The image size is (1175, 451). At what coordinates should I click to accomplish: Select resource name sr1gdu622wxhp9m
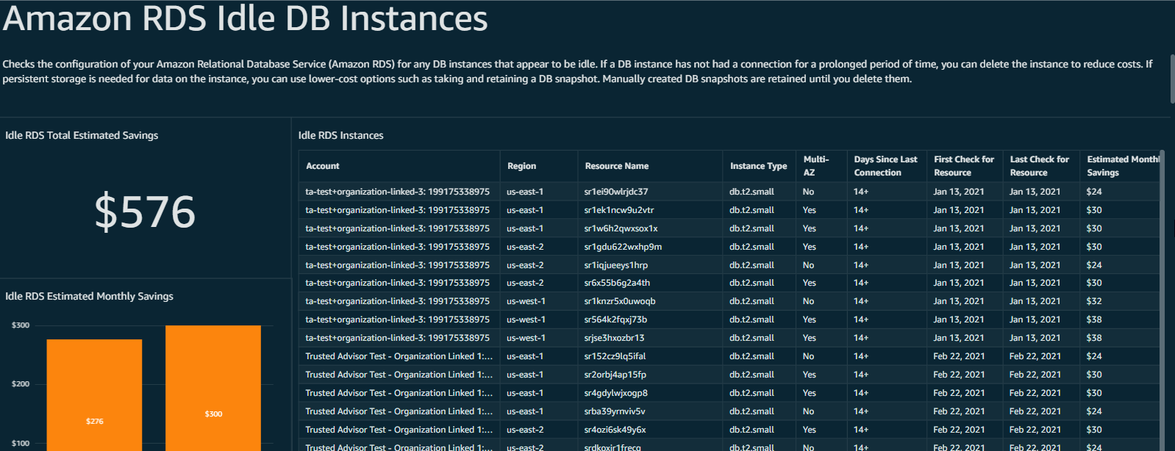(x=623, y=247)
